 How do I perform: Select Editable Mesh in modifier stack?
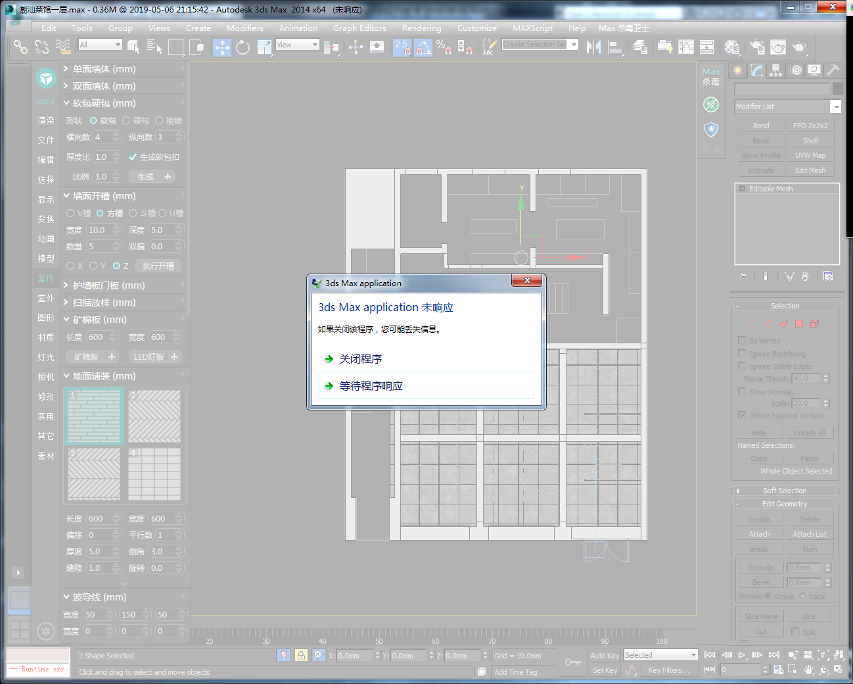coord(771,189)
